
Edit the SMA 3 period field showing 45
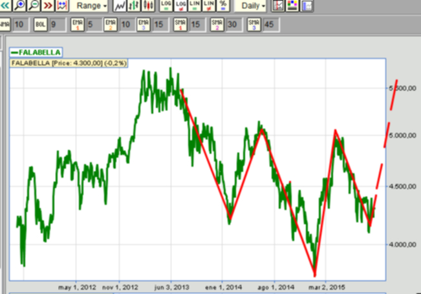coord(271,25)
